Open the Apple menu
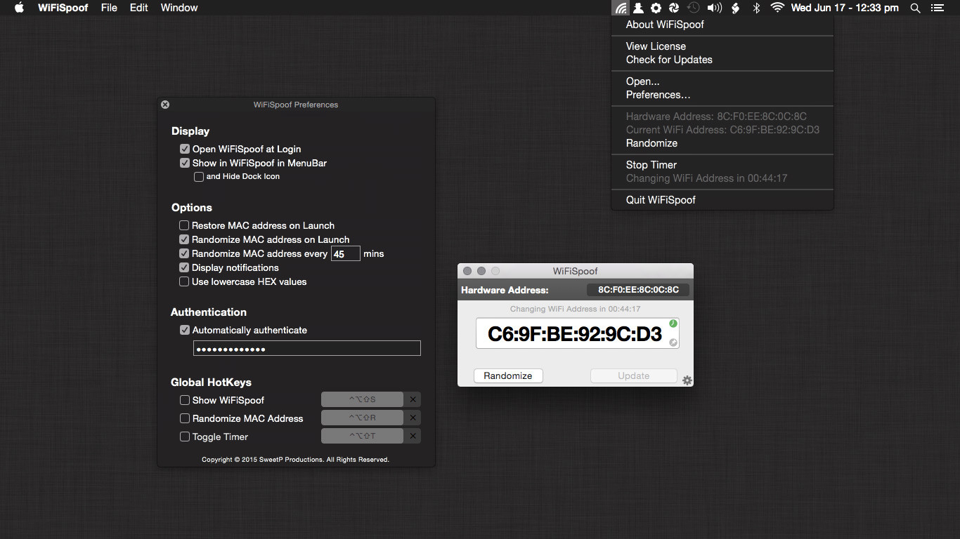 point(19,8)
